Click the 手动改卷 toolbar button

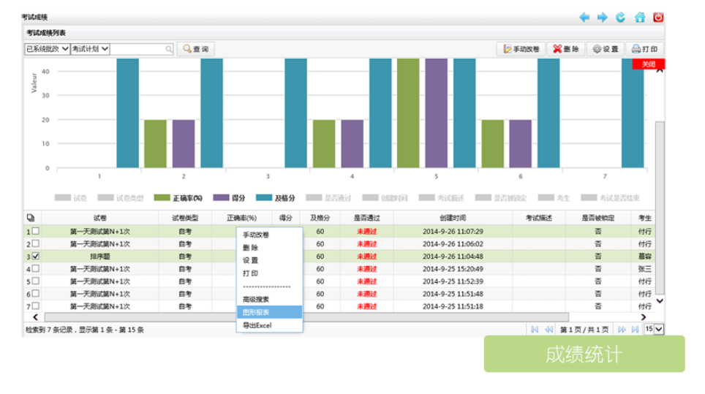click(521, 49)
